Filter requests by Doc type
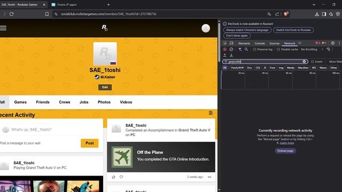This screenshot has height=192, width=342. pyautogui.click(x=250, y=68)
